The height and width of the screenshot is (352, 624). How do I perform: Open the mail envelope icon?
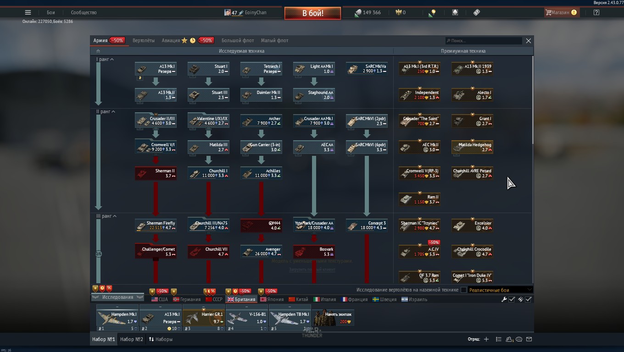(529, 339)
